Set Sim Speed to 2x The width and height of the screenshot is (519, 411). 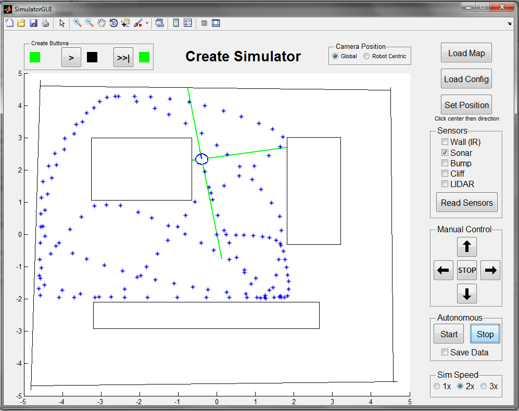click(x=460, y=386)
